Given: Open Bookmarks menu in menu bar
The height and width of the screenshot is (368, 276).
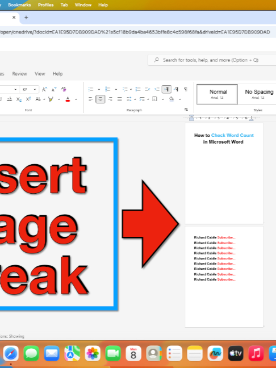Looking at the screenshot, I should [19, 5].
